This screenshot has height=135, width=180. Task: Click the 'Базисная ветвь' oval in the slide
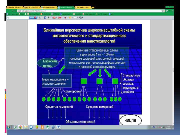48,63
